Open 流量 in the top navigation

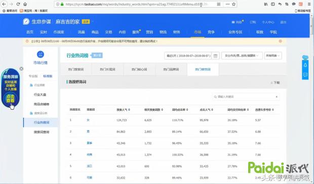[x=82, y=32]
